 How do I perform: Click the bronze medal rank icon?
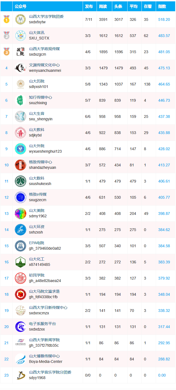pos(6,52)
